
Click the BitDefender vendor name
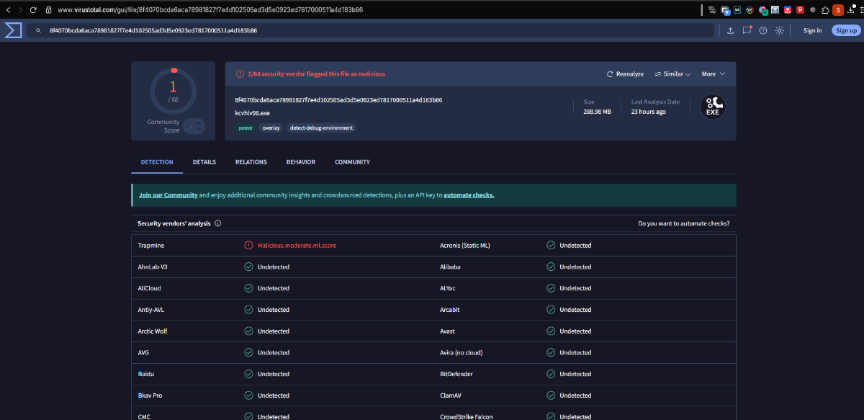[x=457, y=374]
